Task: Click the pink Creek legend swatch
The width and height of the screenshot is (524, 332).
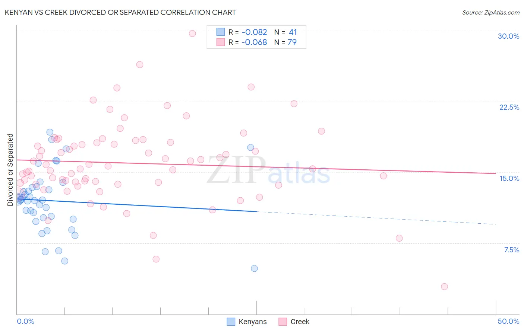Action: pos(283,322)
